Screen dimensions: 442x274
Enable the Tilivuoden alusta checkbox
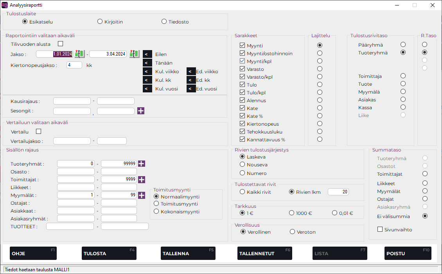click(60, 44)
